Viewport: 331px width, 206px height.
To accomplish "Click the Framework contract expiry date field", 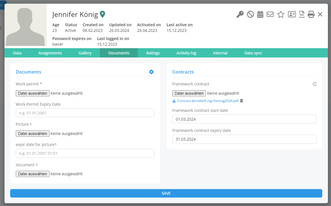I will click(x=244, y=139).
